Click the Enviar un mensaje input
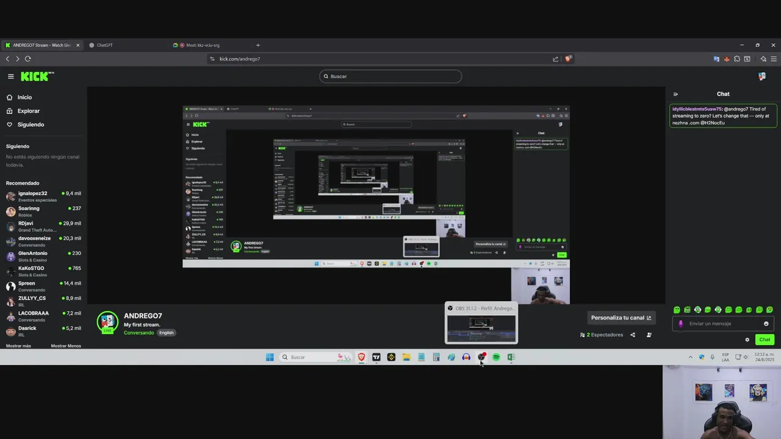This screenshot has height=439, width=781. (723, 324)
